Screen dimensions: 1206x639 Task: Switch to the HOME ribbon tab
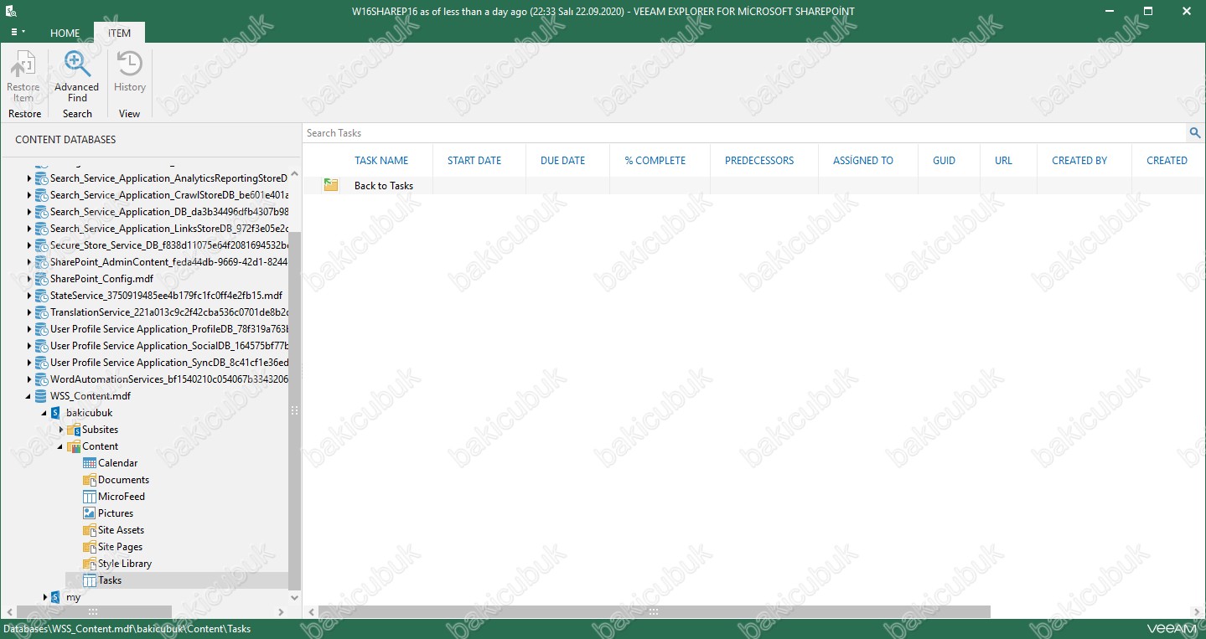[65, 33]
